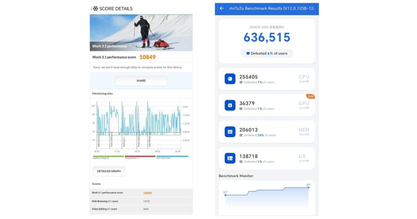Click Defeated 7% of users text

click(259, 82)
